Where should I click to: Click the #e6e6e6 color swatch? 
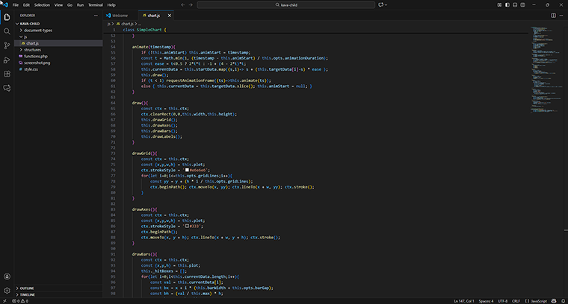click(187, 170)
